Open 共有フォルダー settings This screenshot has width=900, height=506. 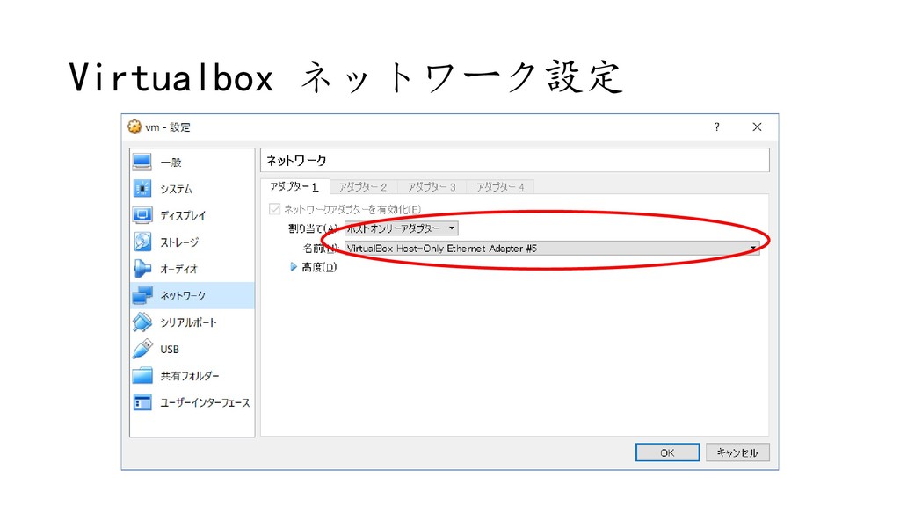coord(192,376)
